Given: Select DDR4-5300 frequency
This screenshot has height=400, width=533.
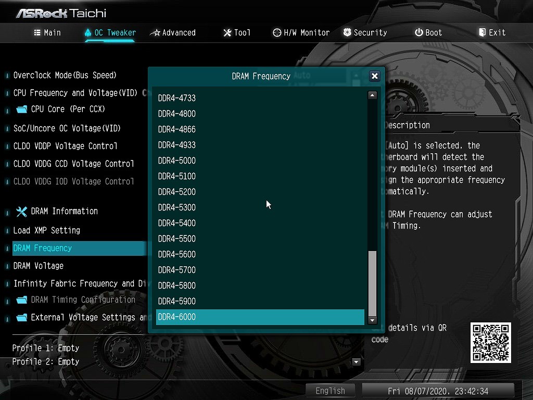Looking at the screenshot, I should (260, 207).
